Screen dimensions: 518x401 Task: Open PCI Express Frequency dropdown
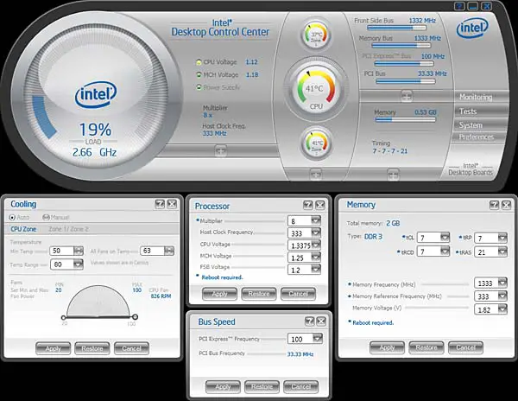point(317,338)
